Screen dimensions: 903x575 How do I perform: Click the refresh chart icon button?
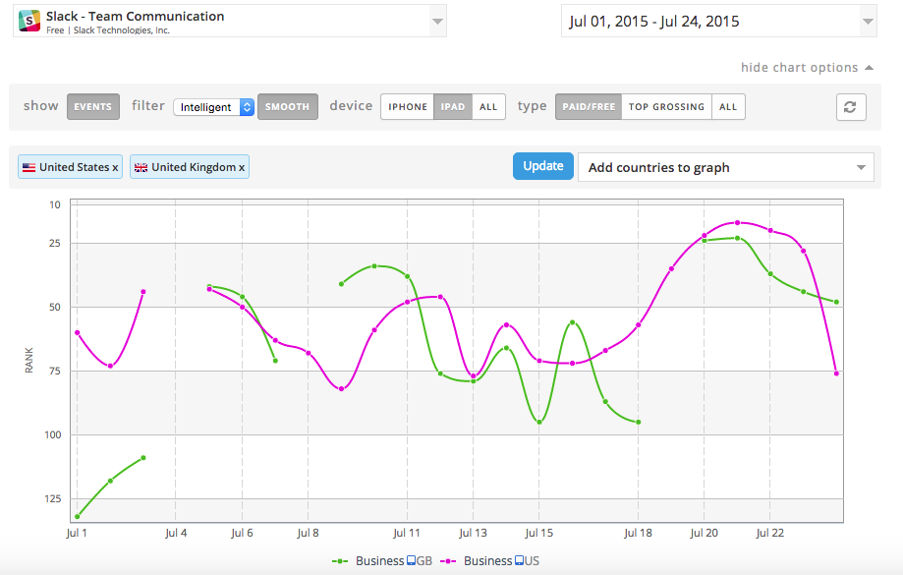point(851,107)
